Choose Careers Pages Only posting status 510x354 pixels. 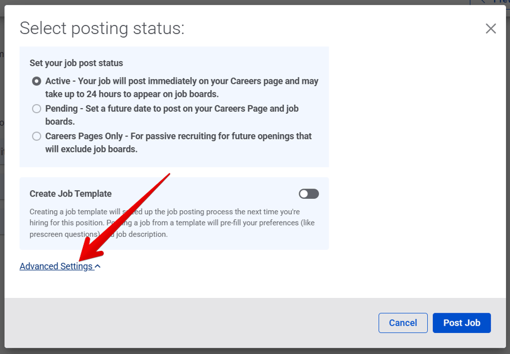pyautogui.click(x=36, y=136)
